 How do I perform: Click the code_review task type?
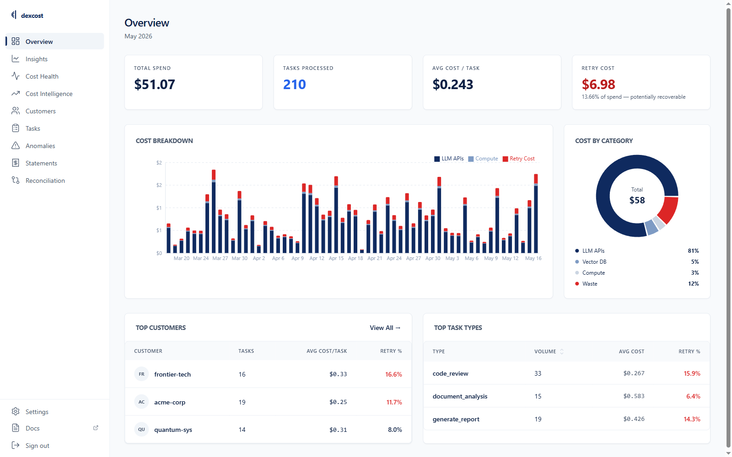pos(451,373)
